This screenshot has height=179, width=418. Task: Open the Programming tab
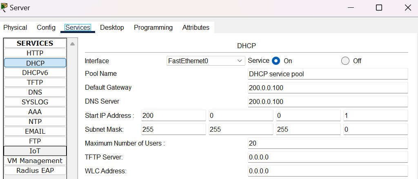153,28
